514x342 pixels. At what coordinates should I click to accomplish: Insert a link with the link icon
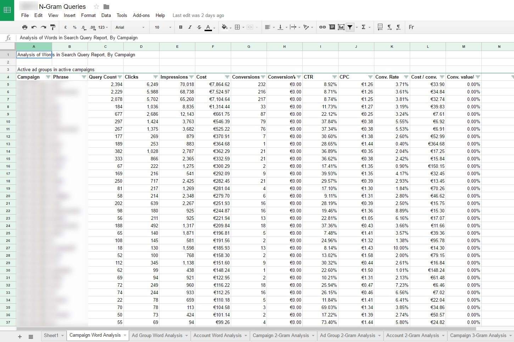(322, 27)
